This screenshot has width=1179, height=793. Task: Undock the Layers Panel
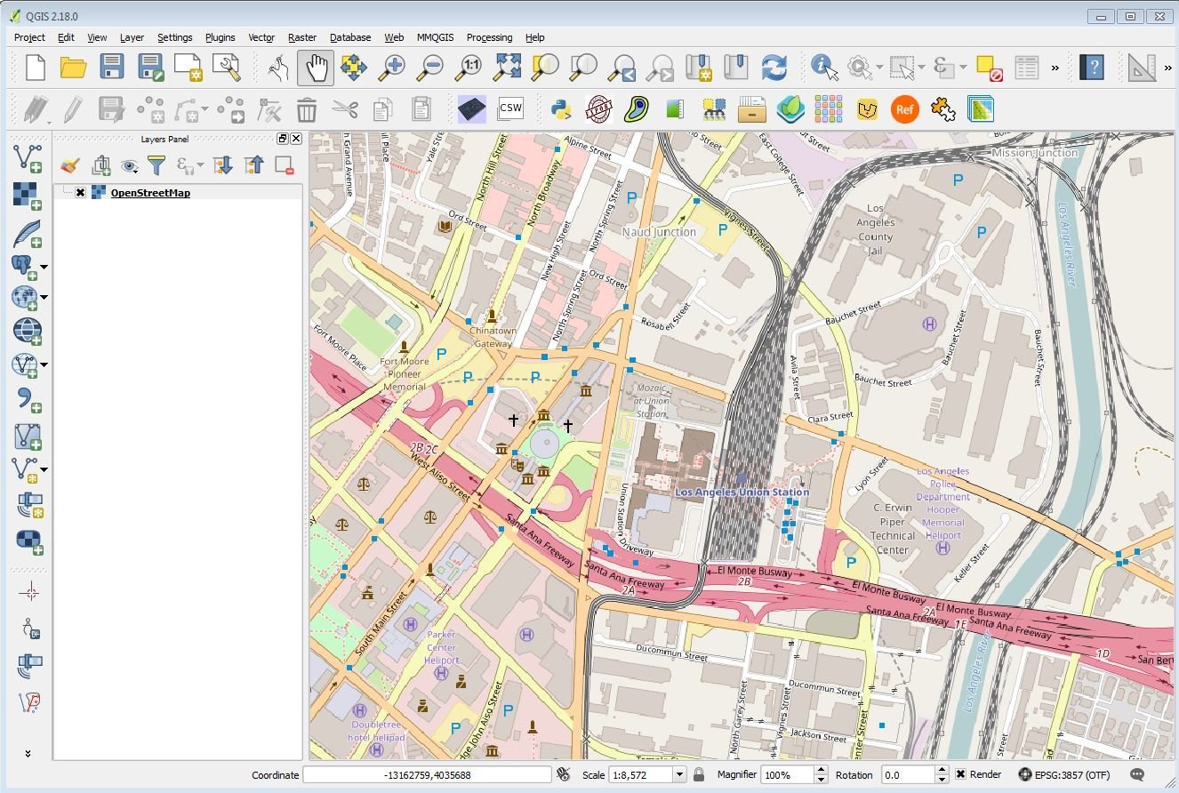click(283, 139)
